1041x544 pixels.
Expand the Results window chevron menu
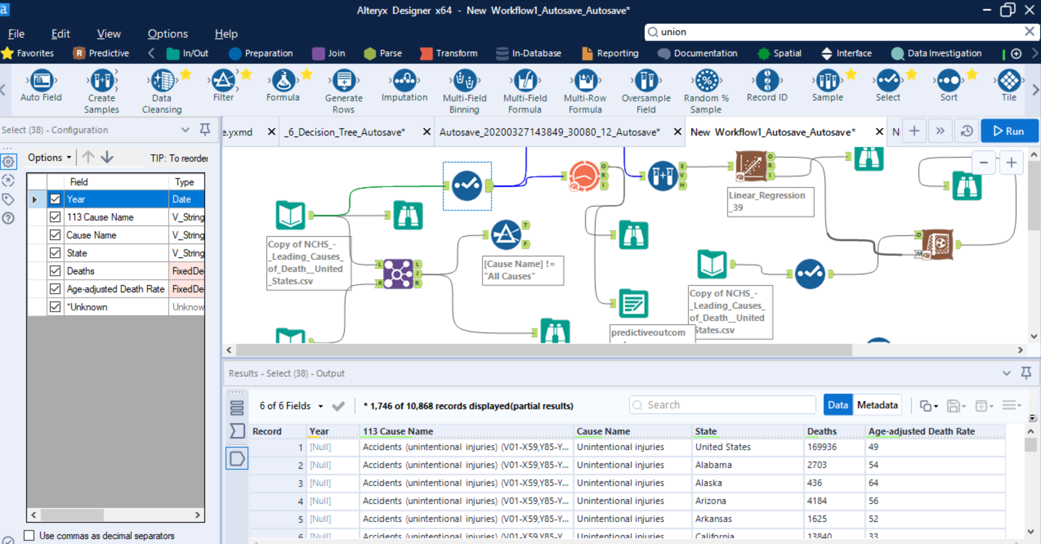(1006, 373)
